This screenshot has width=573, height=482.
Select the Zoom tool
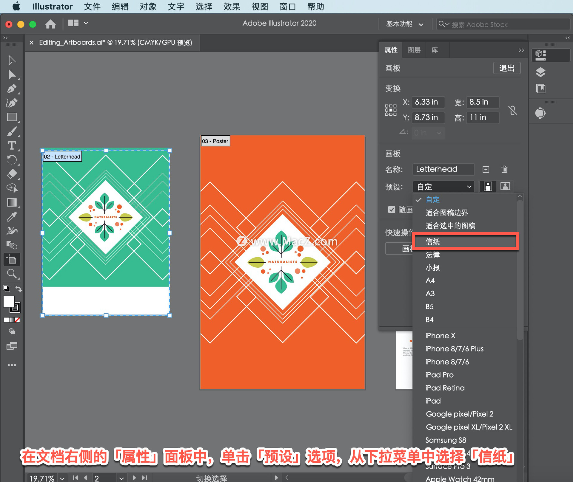(x=12, y=274)
